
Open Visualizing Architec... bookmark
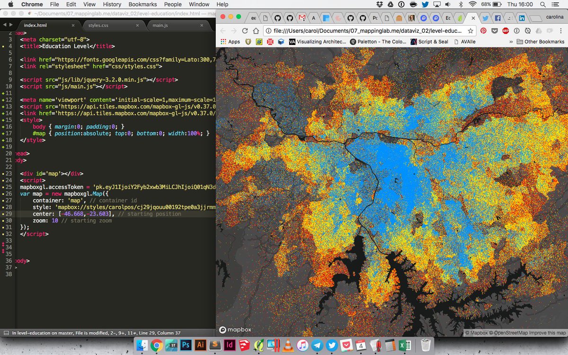point(318,42)
